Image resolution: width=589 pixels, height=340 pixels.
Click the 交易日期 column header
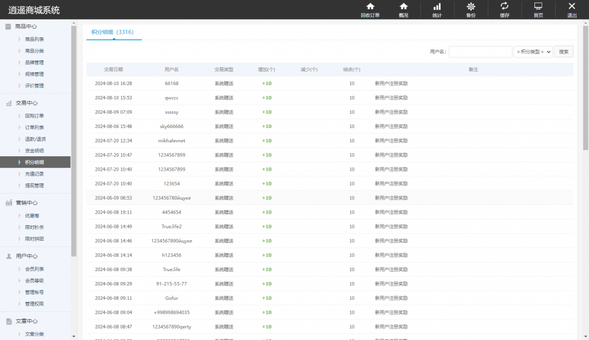(x=113, y=69)
